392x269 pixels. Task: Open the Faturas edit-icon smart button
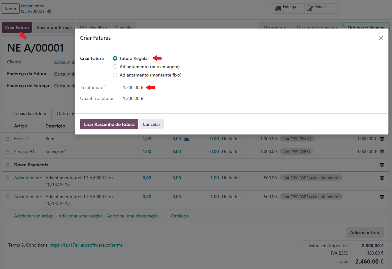321,9
